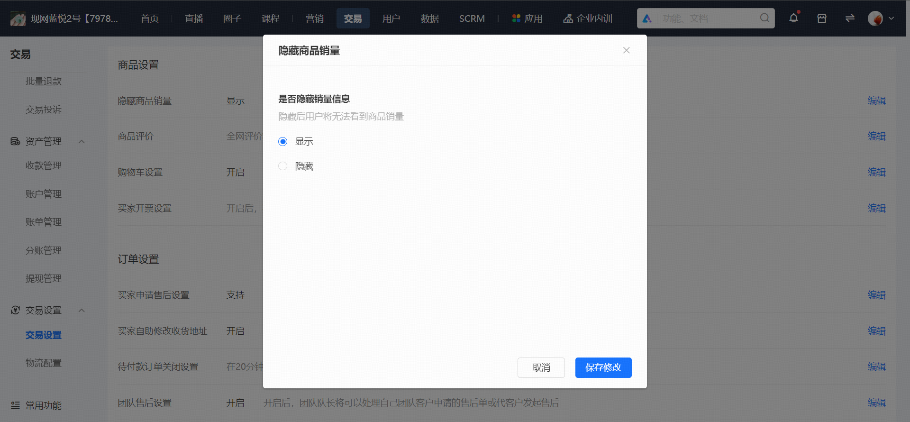Screen dimensions: 910x422
Task: Collapse the 资产管理 sidebar section
Action: [x=82, y=141]
